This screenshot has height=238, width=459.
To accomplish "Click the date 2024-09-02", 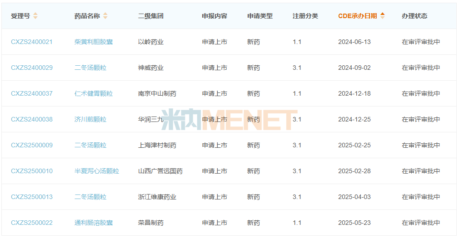I will 354,68.
